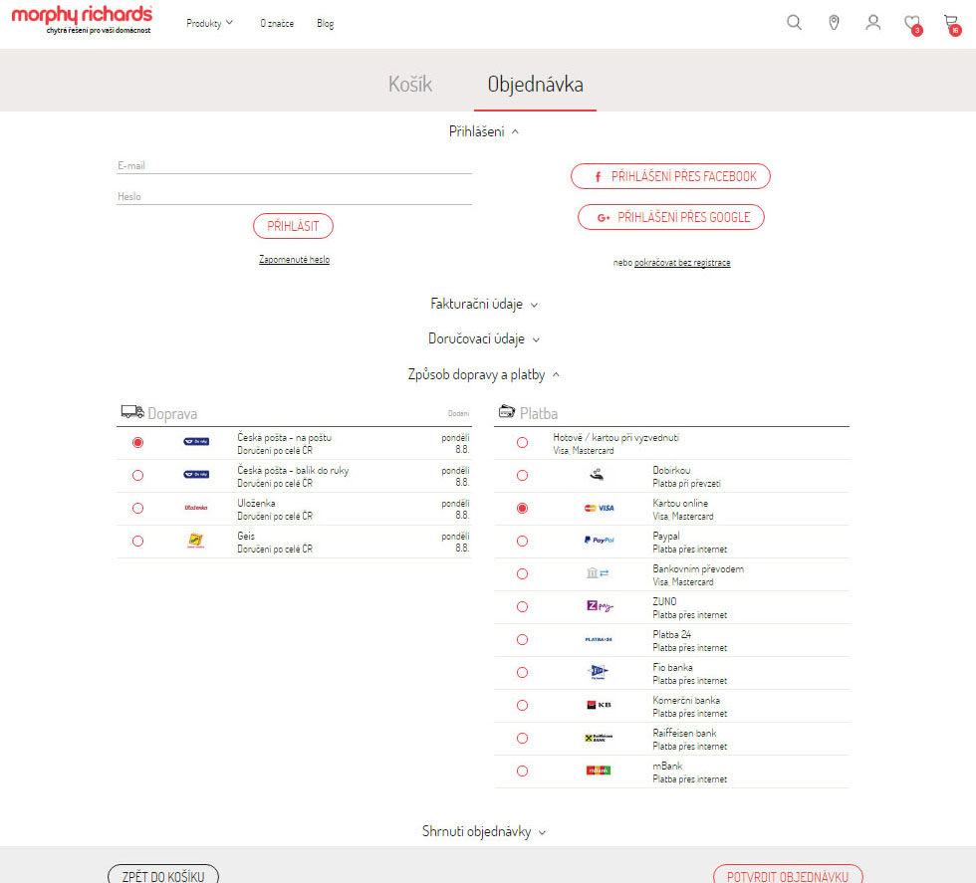This screenshot has height=883, width=976.
Task: Choose Fio banka payment radio
Action: click(x=522, y=673)
